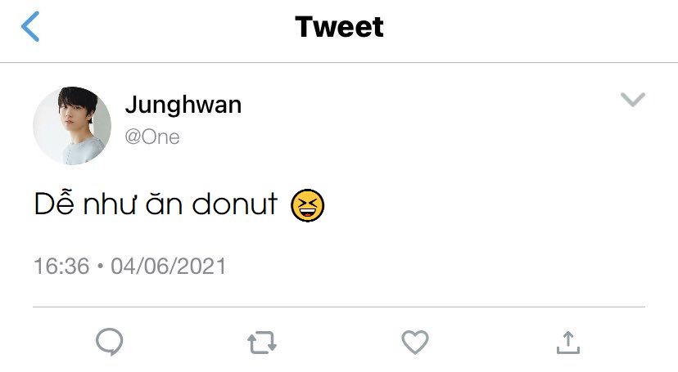Click the laughing emoji in tweet

[x=308, y=204]
